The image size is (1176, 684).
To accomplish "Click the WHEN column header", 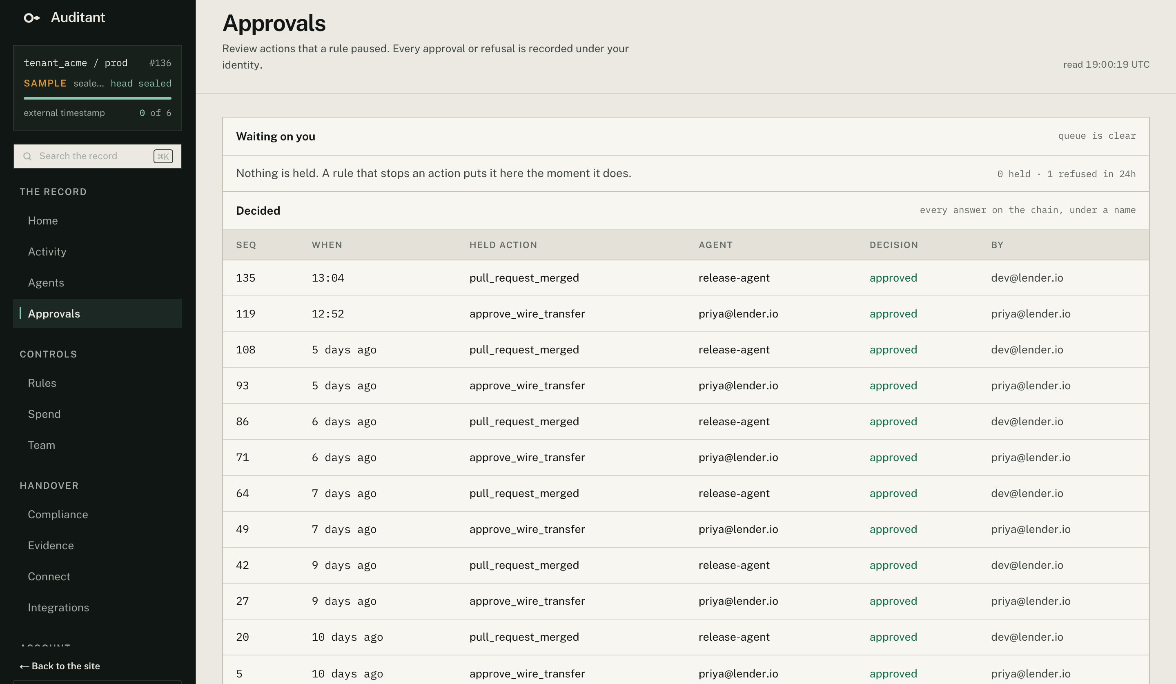I will click(327, 245).
